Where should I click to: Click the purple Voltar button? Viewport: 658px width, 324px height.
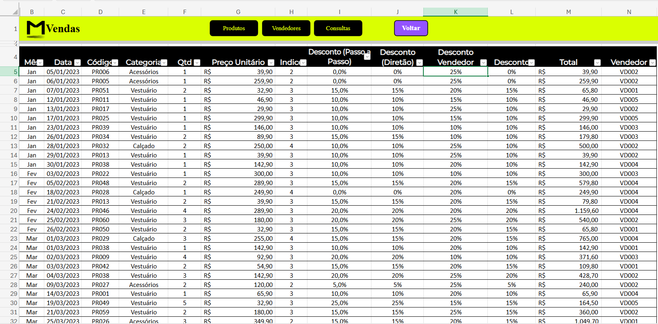(411, 28)
